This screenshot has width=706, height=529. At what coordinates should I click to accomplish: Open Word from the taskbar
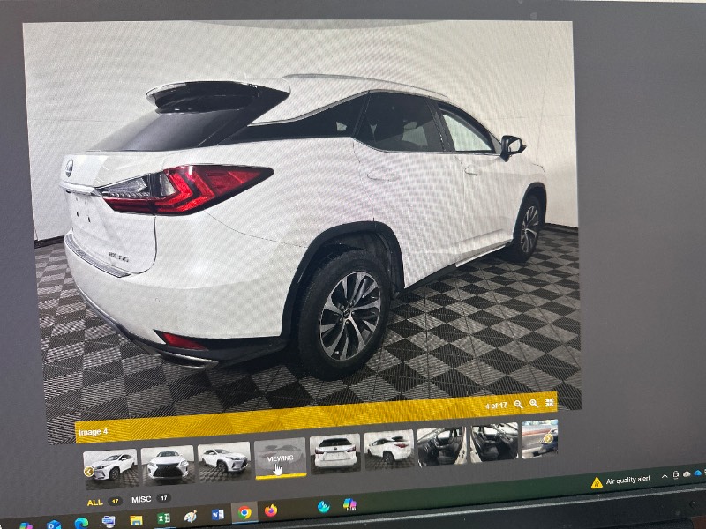click(217, 514)
